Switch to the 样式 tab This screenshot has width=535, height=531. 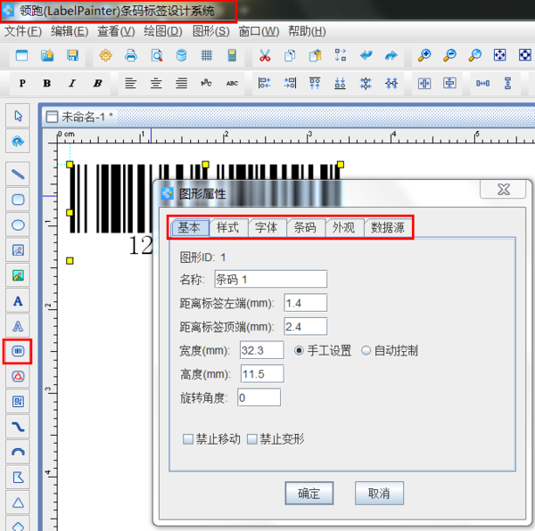click(x=228, y=227)
